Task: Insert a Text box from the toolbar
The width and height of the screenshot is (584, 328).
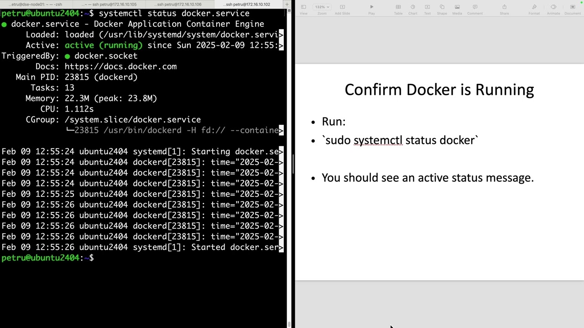Action: (428, 9)
